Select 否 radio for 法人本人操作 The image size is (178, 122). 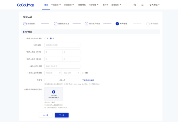51,38
